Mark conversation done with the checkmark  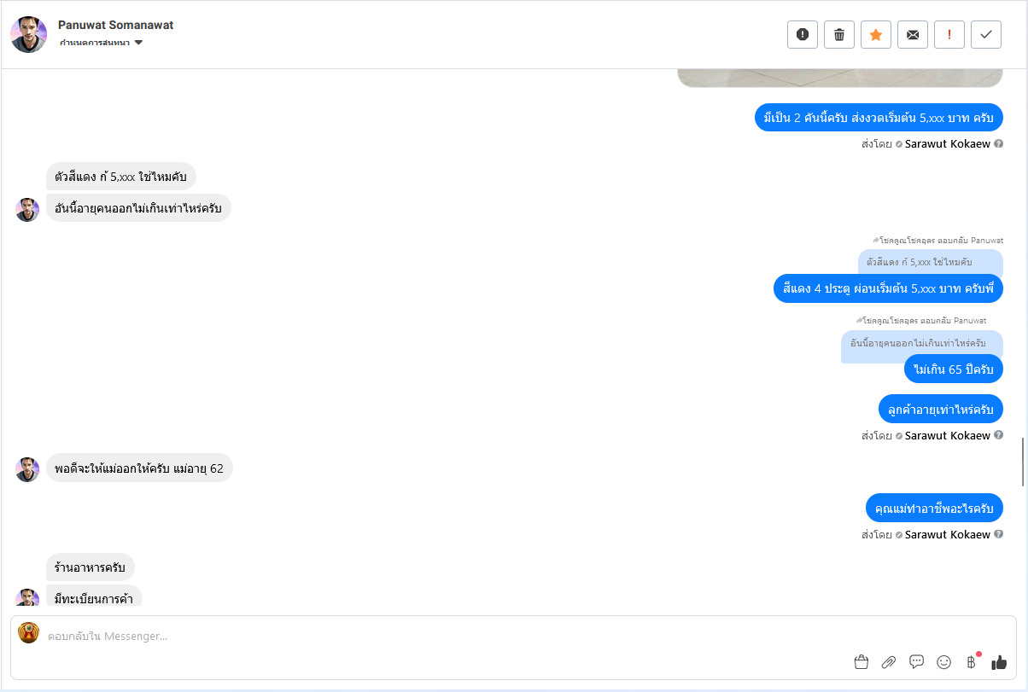pos(986,35)
